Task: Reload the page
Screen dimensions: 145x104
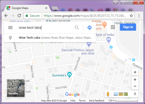Action: tap(19, 16)
